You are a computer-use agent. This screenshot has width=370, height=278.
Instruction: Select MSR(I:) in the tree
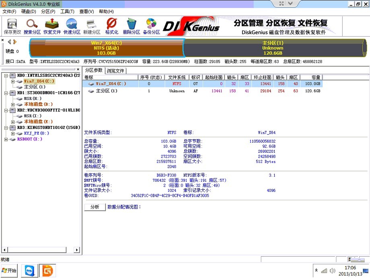tap(33, 116)
